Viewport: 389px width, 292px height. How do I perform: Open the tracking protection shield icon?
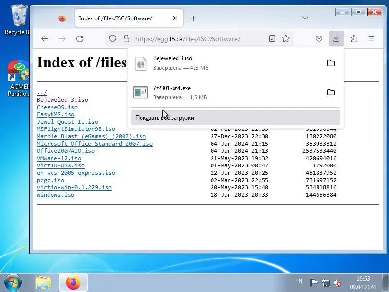113,38
